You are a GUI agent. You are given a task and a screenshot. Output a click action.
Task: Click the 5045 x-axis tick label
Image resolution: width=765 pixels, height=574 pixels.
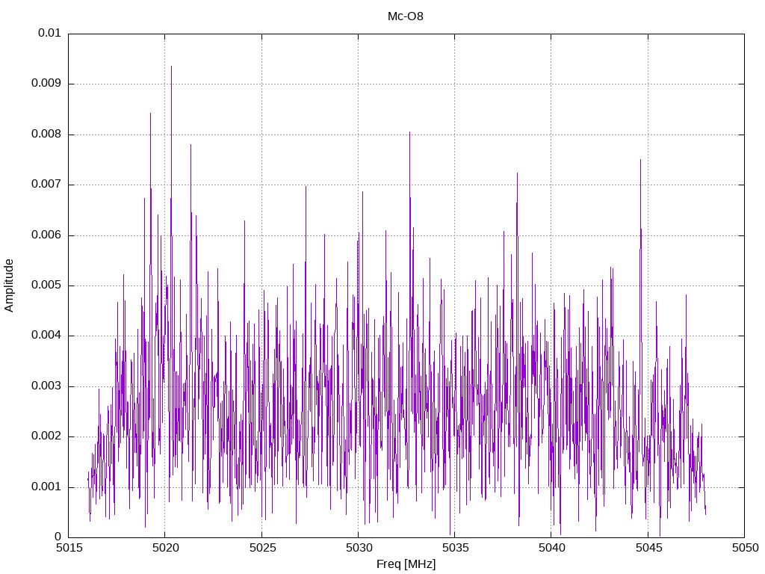point(648,548)
